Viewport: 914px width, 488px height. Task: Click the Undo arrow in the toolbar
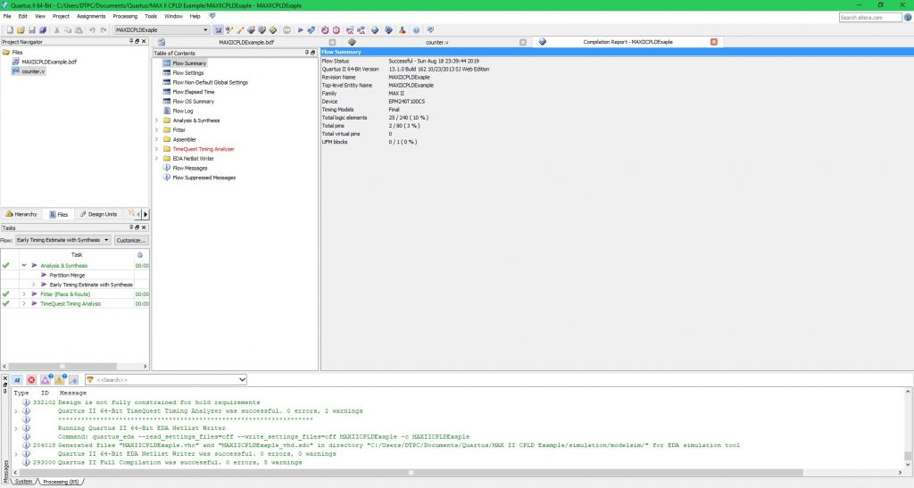(x=92, y=30)
